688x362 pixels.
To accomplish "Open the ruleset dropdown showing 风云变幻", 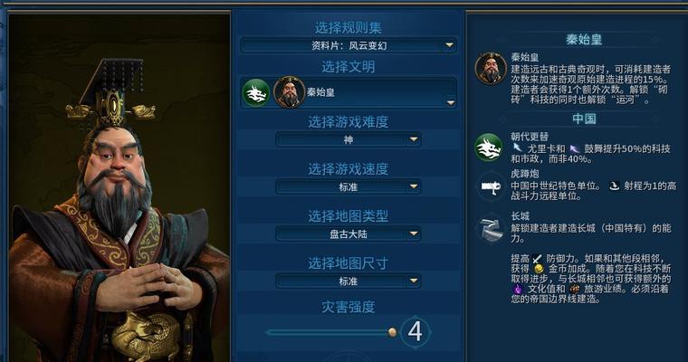I will 349,45.
